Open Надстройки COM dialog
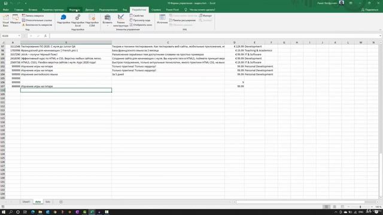 [92, 20]
